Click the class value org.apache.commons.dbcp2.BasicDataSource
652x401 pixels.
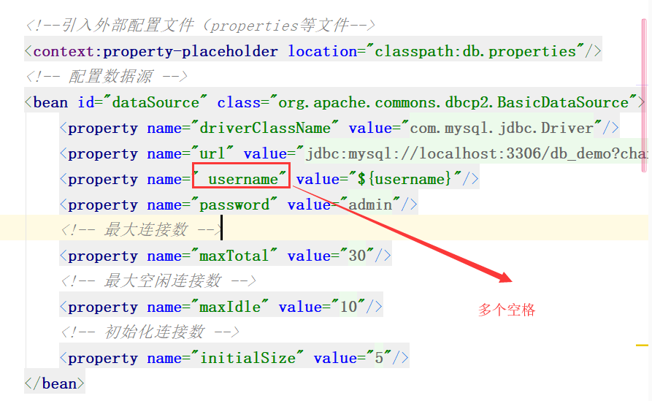453,102
